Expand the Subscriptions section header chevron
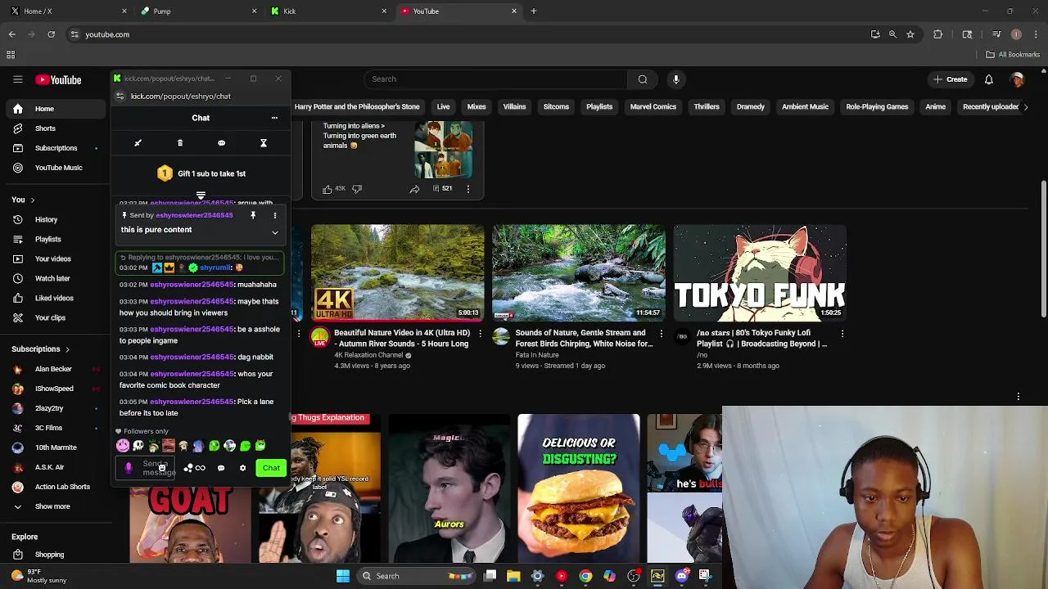 tap(67, 349)
